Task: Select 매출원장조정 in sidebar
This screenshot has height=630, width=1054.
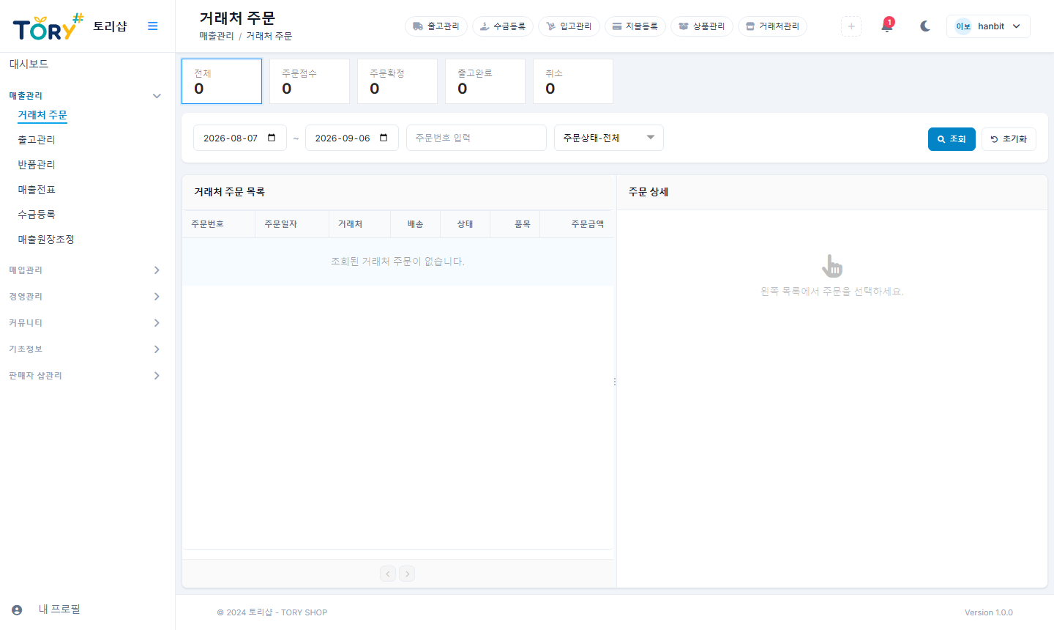Action: tap(46, 240)
